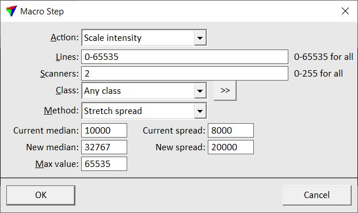Click the New spread field
This screenshot has height=213, width=358.
[231, 147]
